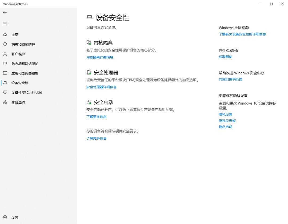288x224 pixels.
Task: Click the 安全处理器 heading text
Action: pos(106,73)
